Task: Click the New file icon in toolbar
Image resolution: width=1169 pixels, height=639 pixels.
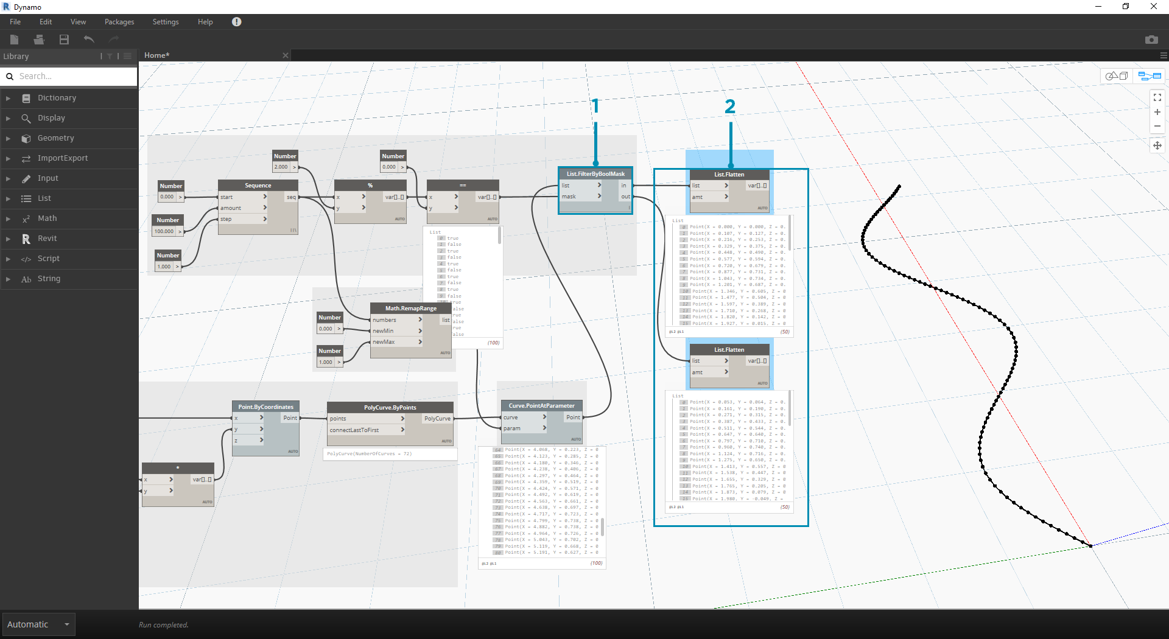Action: (x=15, y=40)
